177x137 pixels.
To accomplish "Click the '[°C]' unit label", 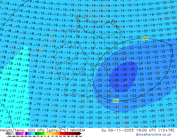I will click(64, 130).
